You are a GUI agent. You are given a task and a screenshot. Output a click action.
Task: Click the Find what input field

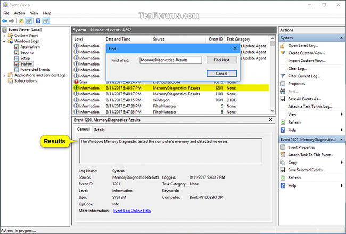tap(171, 60)
